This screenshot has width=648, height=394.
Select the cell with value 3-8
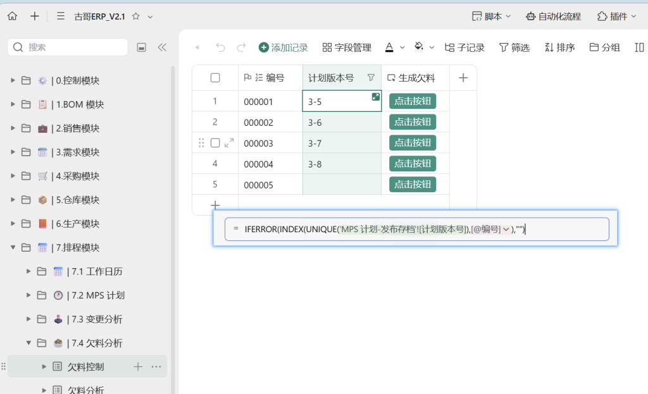[x=342, y=164]
